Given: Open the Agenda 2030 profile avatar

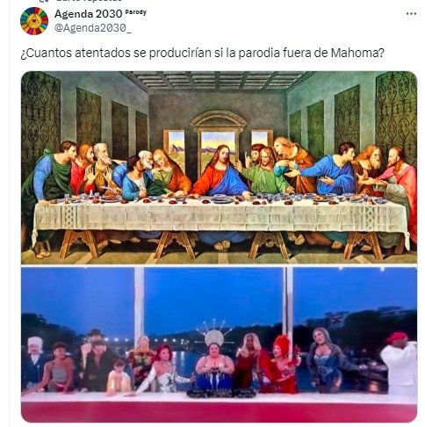Looking at the screenshot, I should pos(34,21).
